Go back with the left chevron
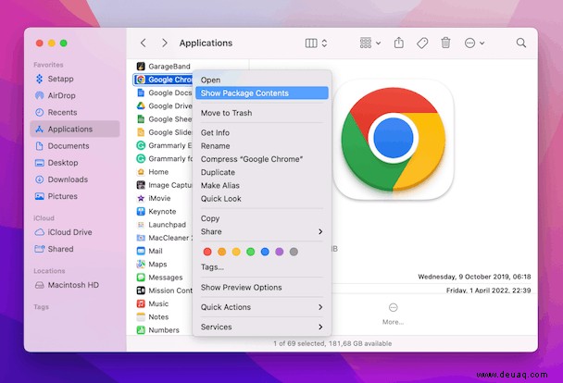Viewport: 563px width, 383px height. pos(144,43)
